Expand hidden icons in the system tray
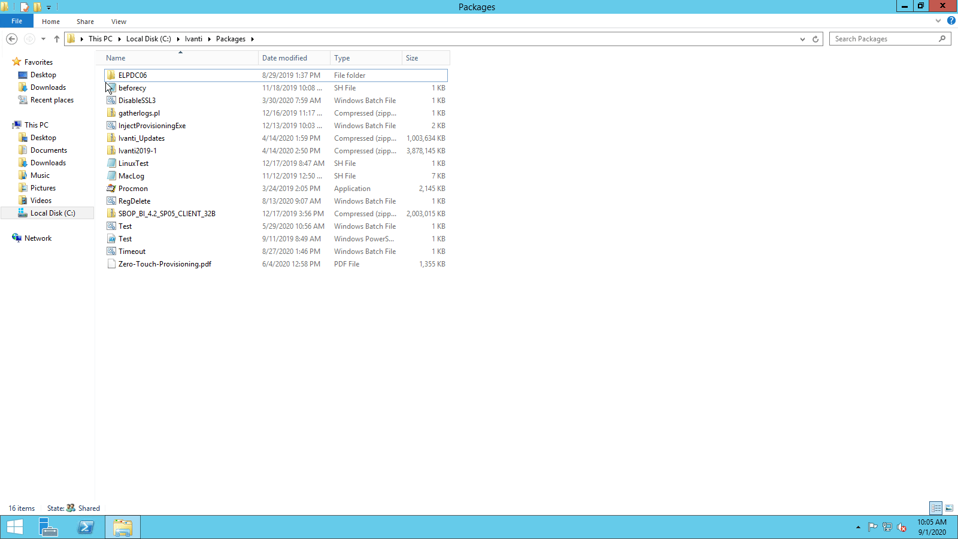The height and width of the screenshot is (539, 958). coord(859,527)
